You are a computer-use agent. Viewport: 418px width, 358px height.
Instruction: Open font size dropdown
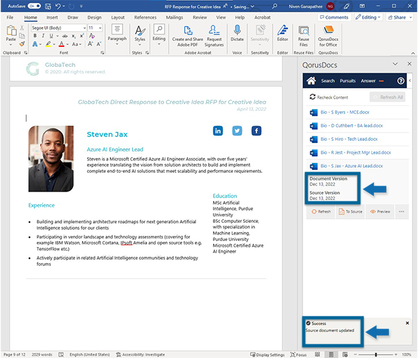(100, 28)
